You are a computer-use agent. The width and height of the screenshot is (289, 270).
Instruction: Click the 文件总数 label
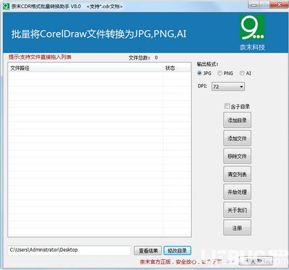(x=139, y=58)
